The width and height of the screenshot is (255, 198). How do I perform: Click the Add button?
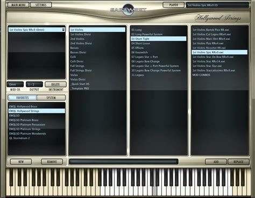[x=216, y=161]
